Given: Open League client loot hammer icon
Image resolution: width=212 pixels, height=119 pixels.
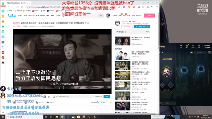Looking at the screenshot, I should 193,46.
